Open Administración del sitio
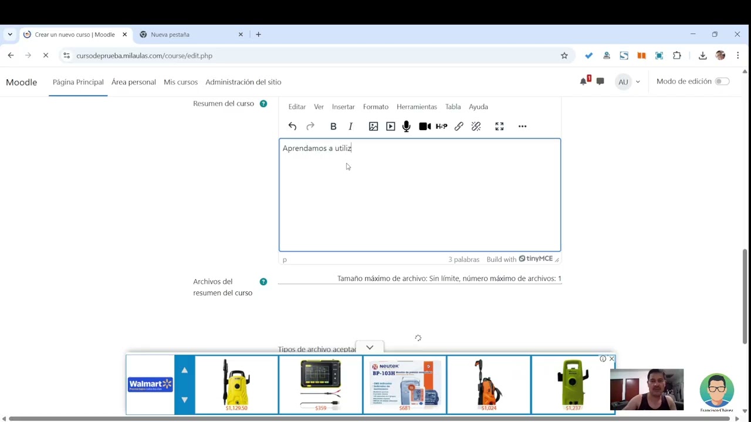 [x=243, y=82]
